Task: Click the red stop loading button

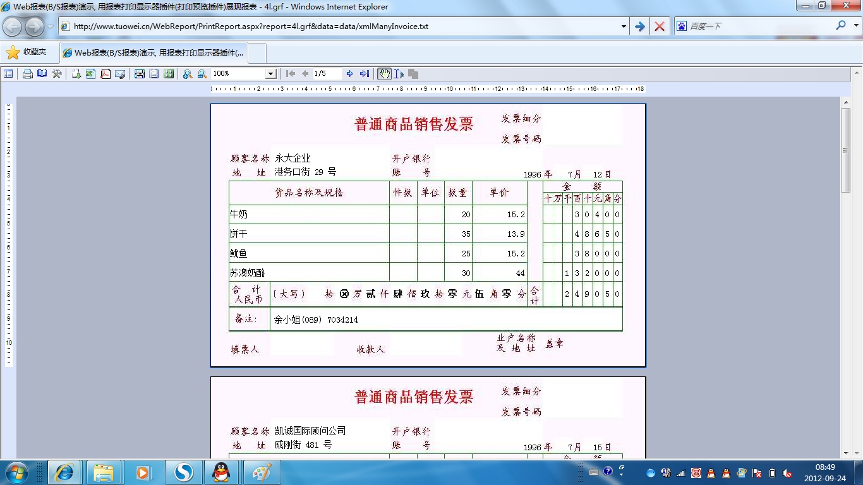Action: coord(659,27)
